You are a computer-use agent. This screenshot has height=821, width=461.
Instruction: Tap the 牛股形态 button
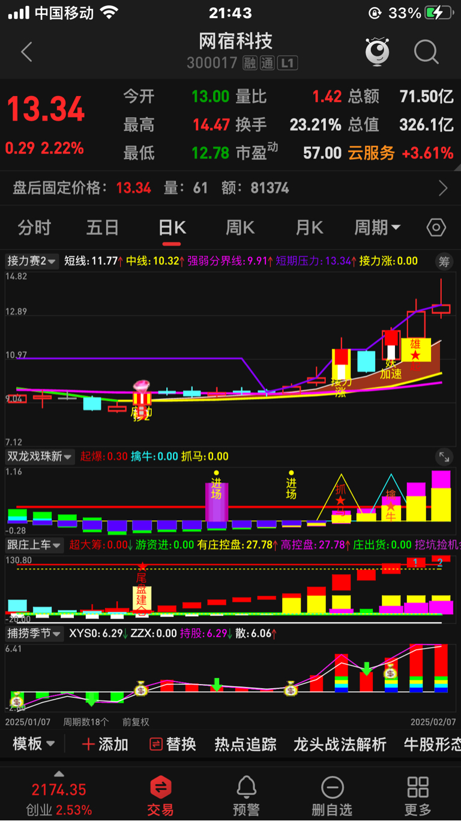tap(432, 745)
